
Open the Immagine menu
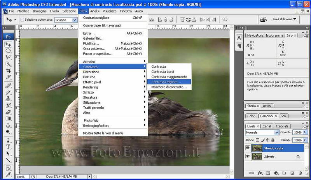[40, 11]
